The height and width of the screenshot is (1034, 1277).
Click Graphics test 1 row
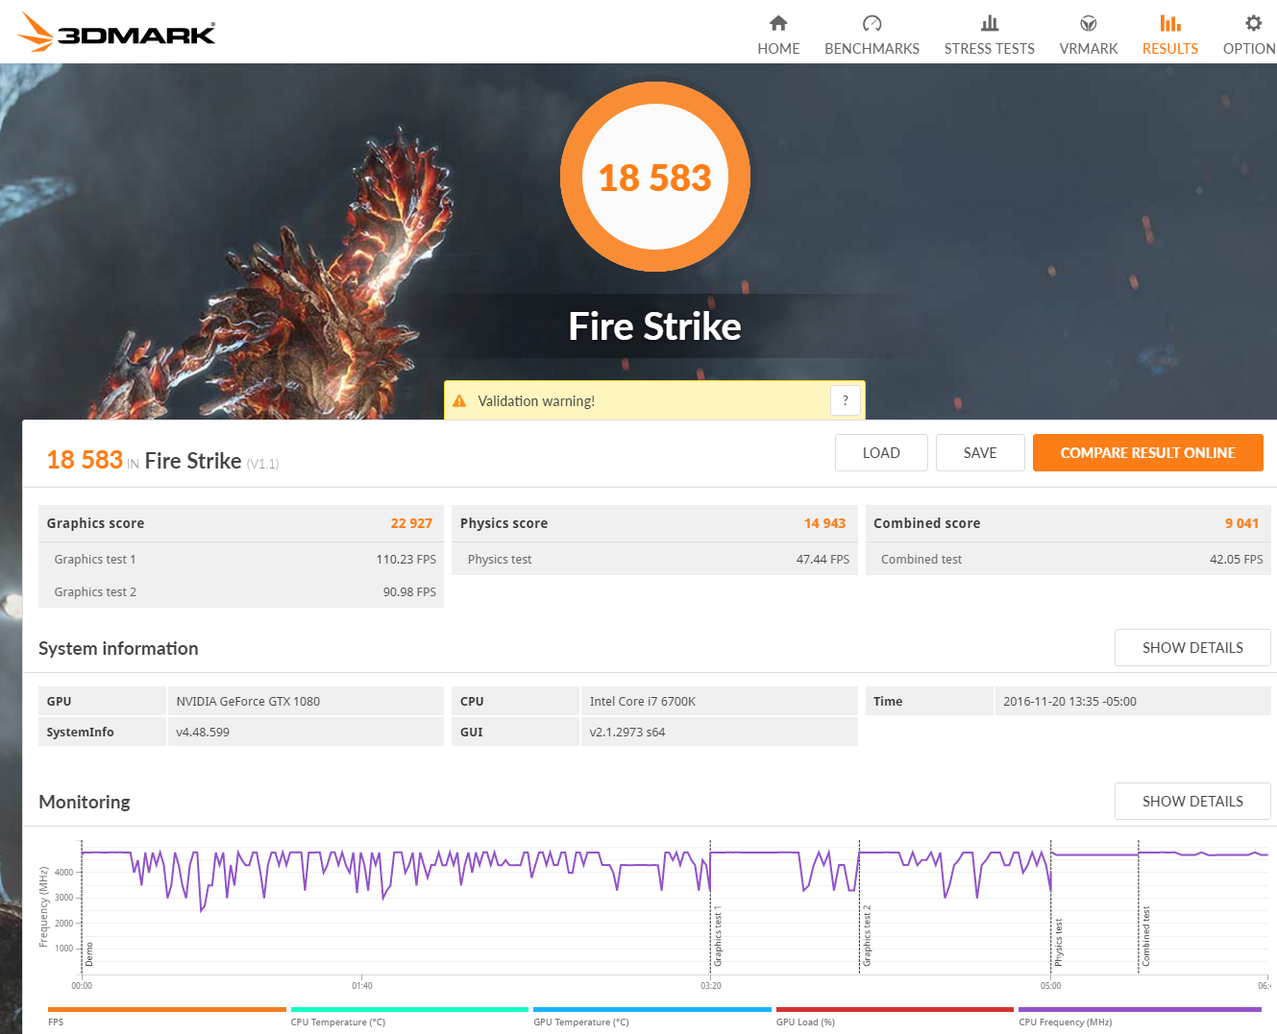[x=241, y=559]
